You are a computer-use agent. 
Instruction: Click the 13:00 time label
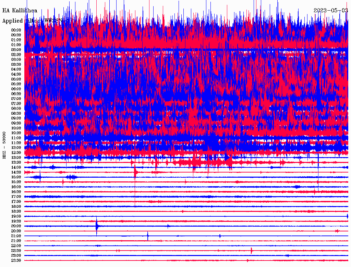coord(16,158)
